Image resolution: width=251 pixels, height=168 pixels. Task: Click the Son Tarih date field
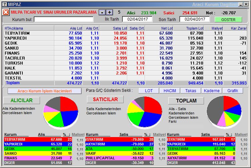coord(195,19)
